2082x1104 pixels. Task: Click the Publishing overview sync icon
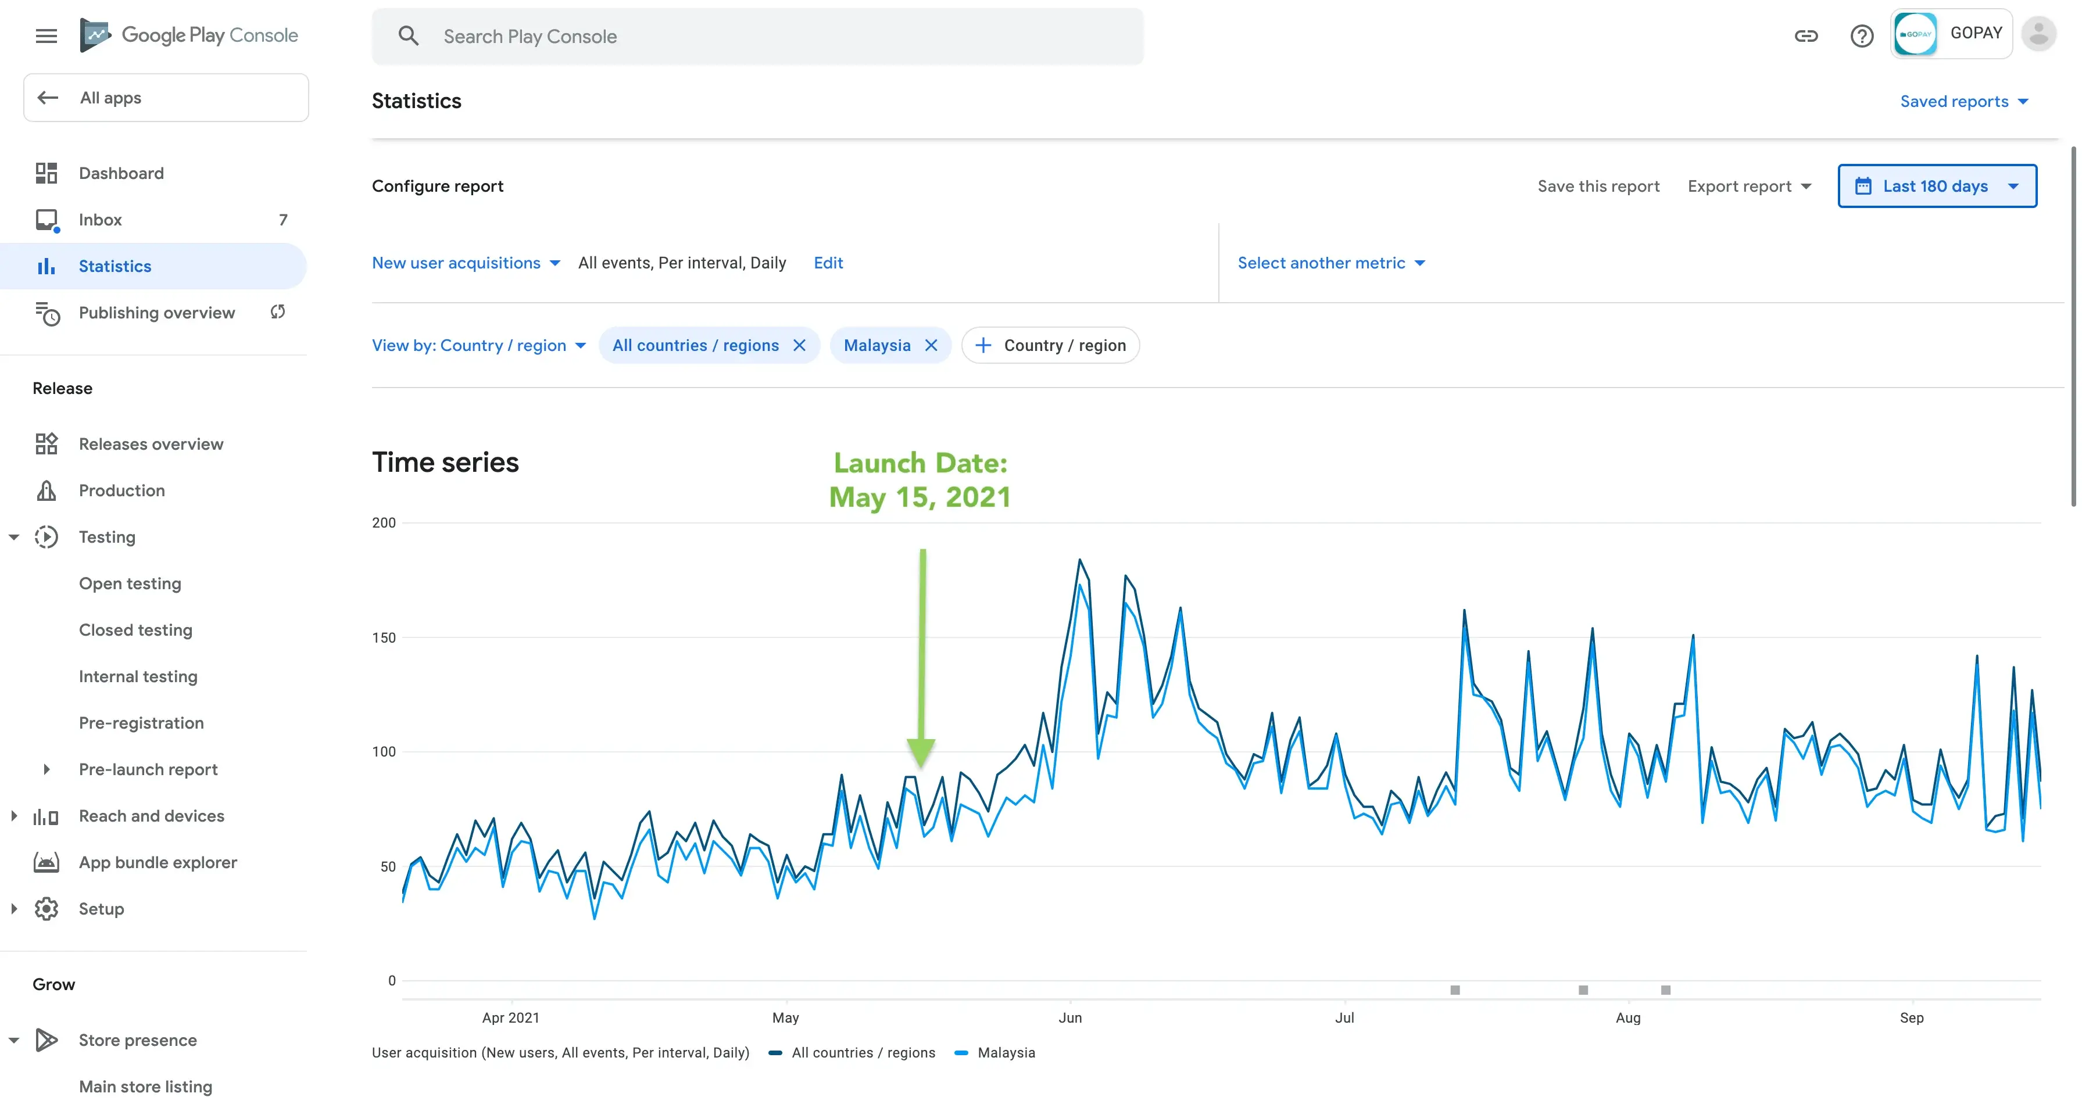(277, 312)
